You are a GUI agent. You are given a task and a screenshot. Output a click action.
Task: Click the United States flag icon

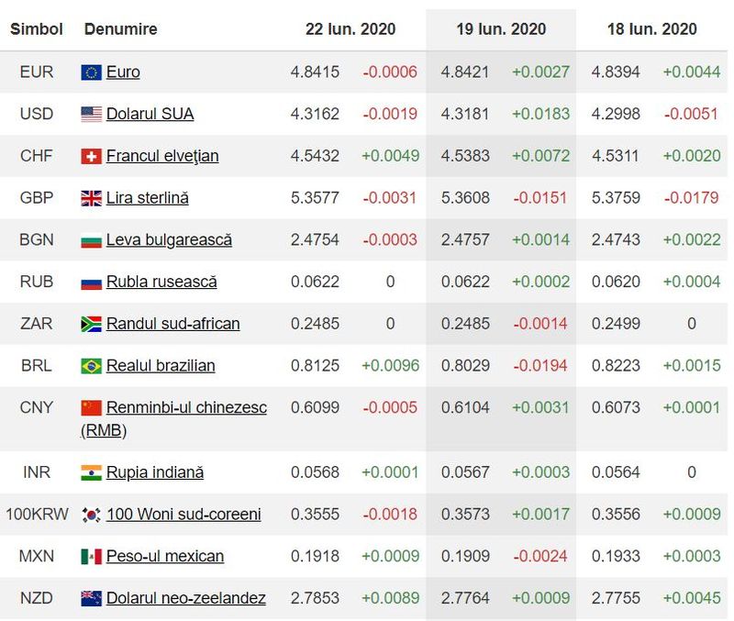(91, 115)
